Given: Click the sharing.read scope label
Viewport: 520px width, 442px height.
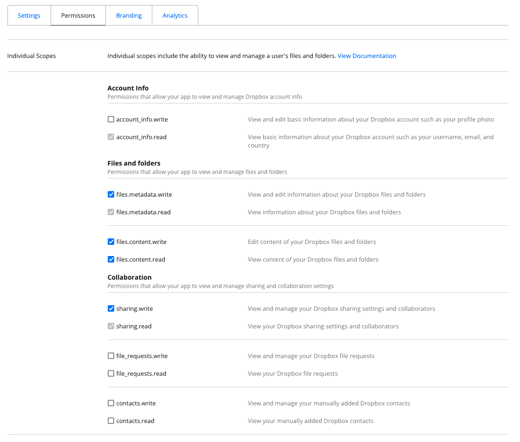Looking at the screenshot, I should pos(134,327).
